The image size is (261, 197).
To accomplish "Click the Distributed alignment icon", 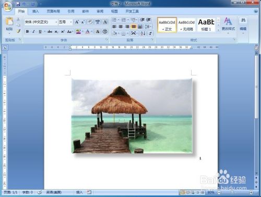I will coord(140,27).
